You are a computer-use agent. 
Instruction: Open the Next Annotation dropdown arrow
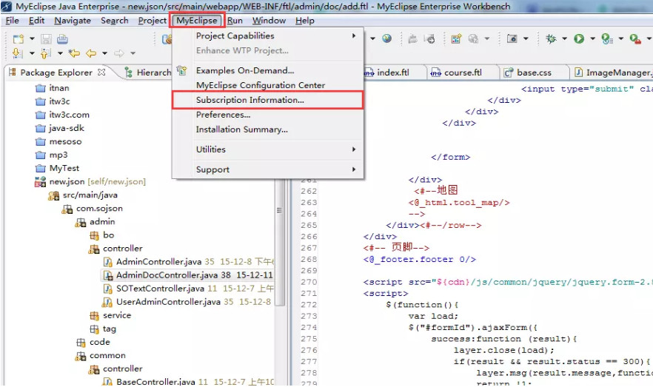point(32,53)
